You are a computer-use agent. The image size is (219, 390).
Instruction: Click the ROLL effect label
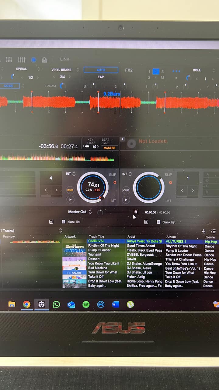click(x=197, y=70)
